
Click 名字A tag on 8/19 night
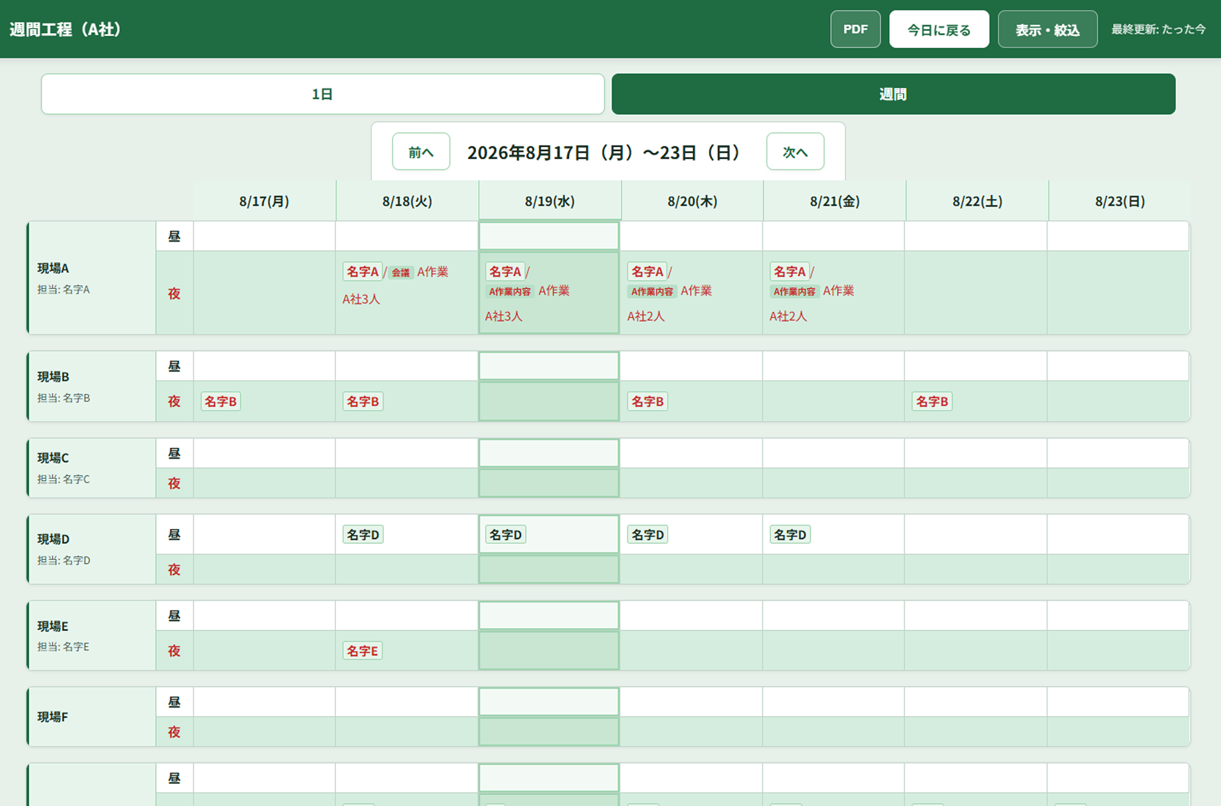pos(505,272)
